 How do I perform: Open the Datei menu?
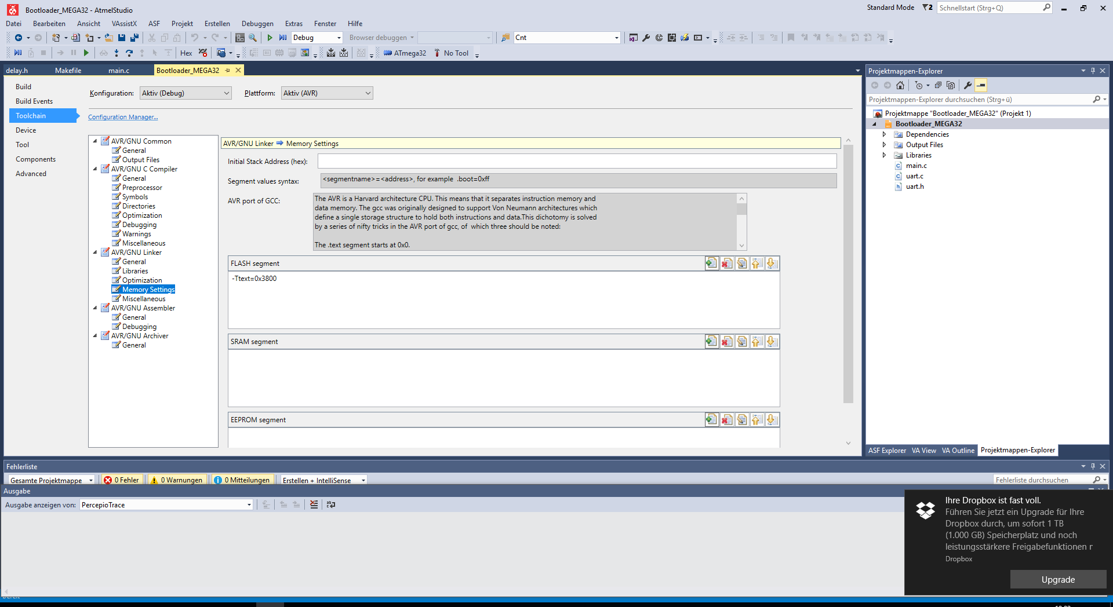point(13,24)
